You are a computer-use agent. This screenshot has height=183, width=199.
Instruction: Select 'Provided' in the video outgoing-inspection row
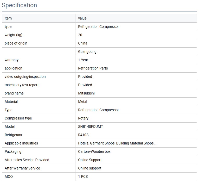(x=85, y=77)
